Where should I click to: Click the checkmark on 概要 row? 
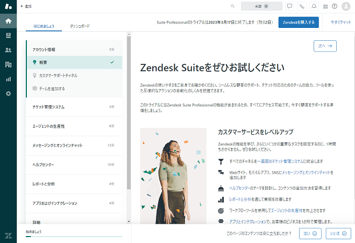[x=112, y=62]
